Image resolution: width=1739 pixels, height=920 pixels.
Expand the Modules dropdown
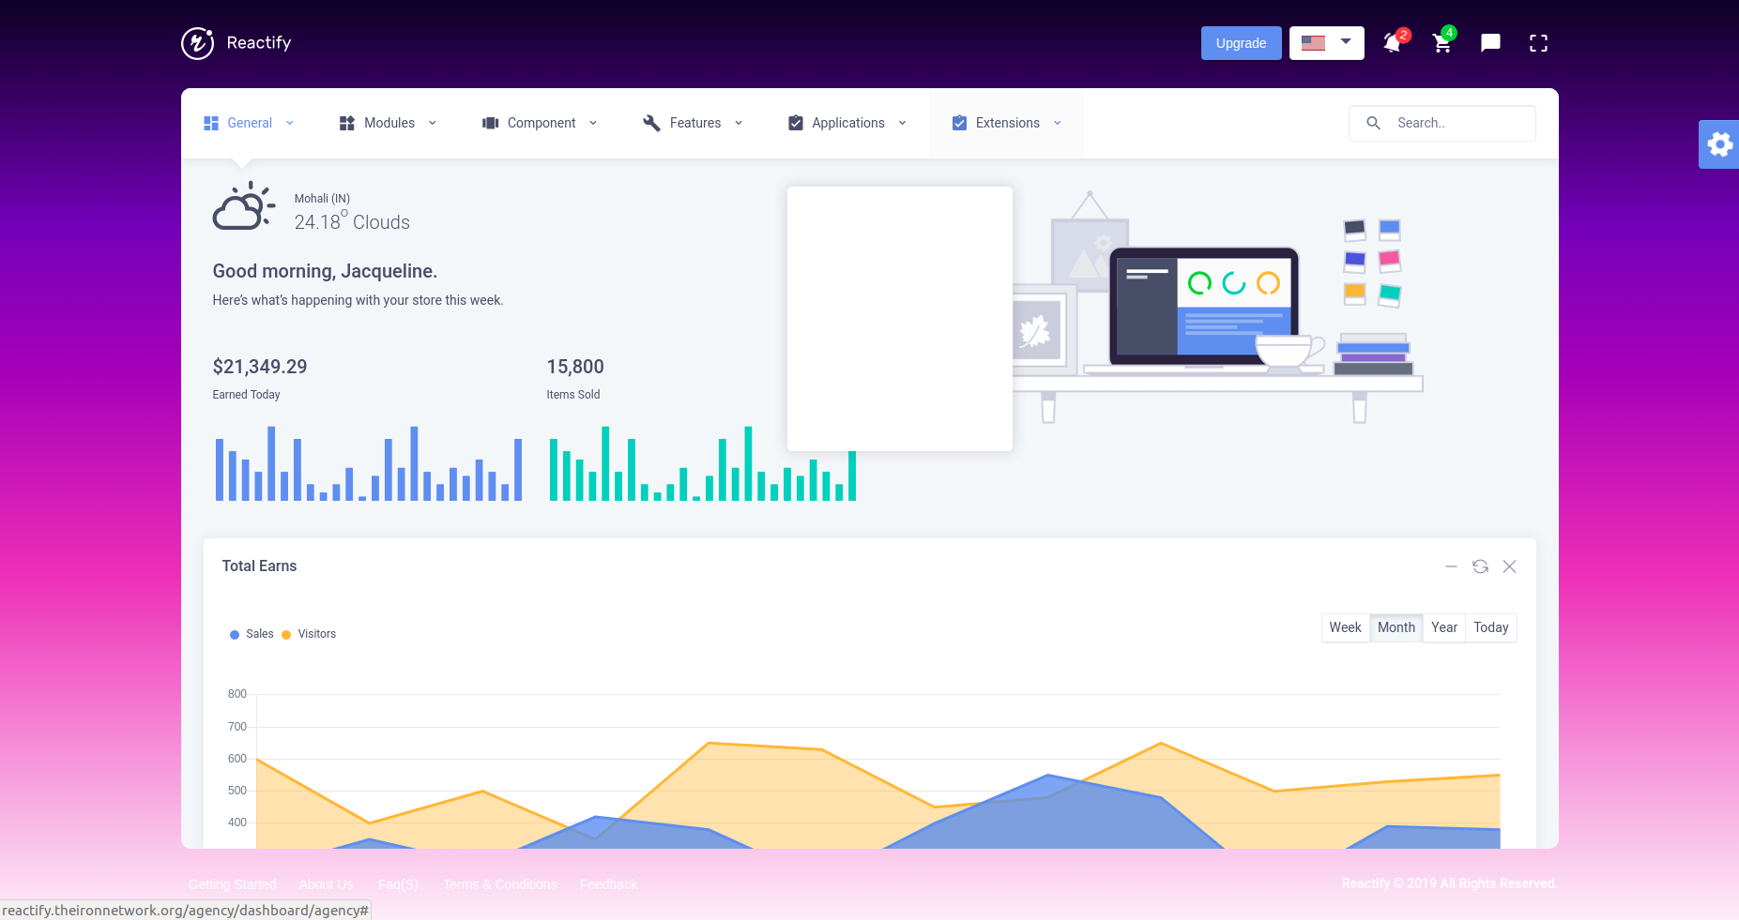388,123
